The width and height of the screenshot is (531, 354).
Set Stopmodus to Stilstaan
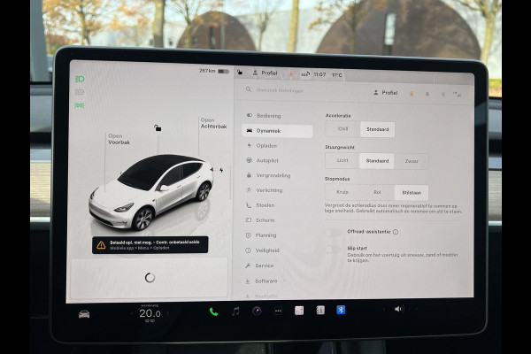pyautogui.click(x=412, y=193)
